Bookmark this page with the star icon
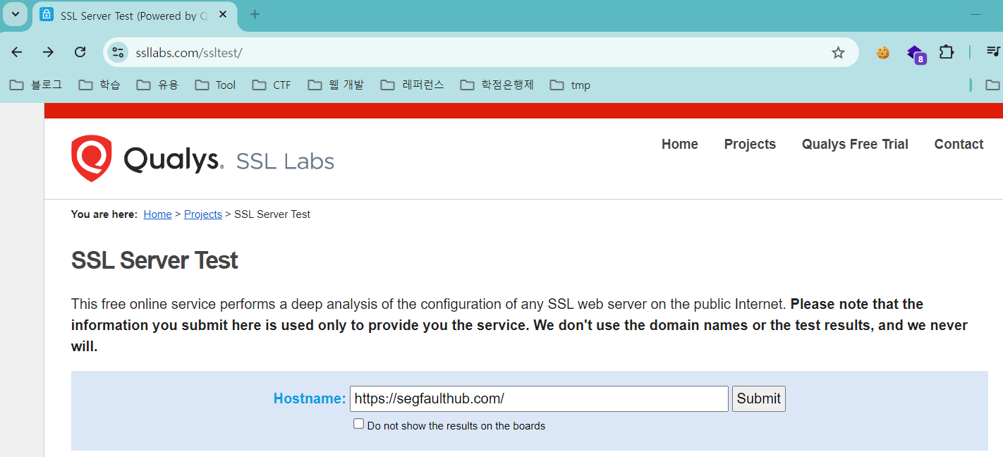Viewport: 1003px width, 457px height. [838, 52]
